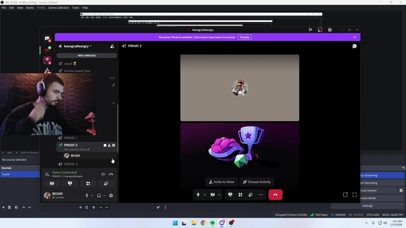The width and height of the screenshot is (406, 228).
Task: Click NEW UNREADS pill in channel list
Action: (x=87, y=55)
